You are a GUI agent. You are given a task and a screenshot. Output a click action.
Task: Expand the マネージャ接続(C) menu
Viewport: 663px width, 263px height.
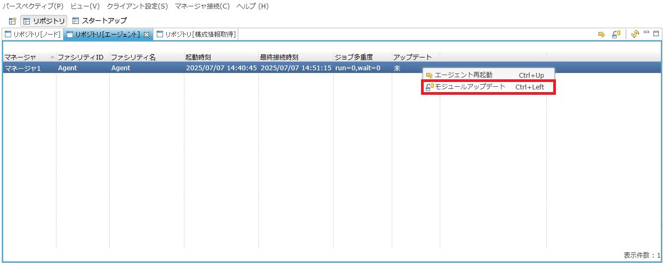point(202,6)
